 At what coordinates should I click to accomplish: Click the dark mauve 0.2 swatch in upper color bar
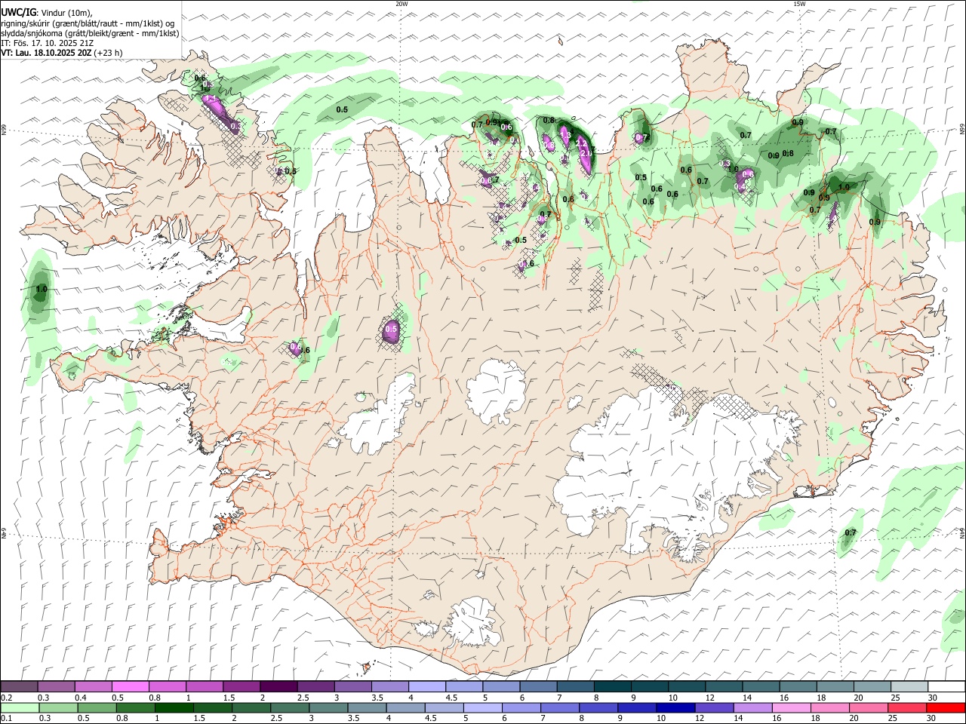tap(19, 686)
